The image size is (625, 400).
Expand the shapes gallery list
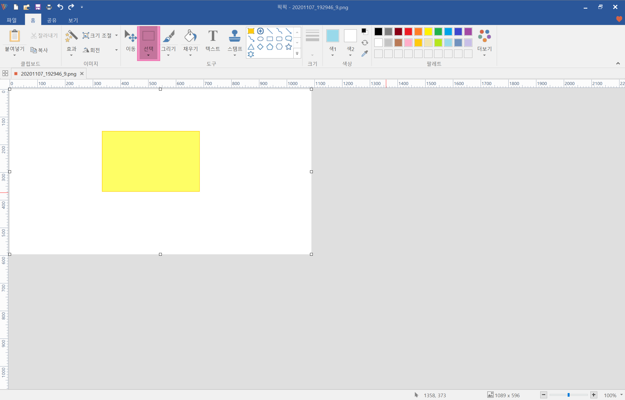[297, 54]
